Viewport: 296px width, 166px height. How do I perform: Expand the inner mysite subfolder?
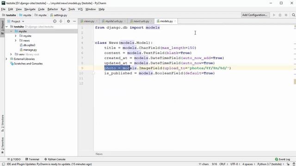16,36
